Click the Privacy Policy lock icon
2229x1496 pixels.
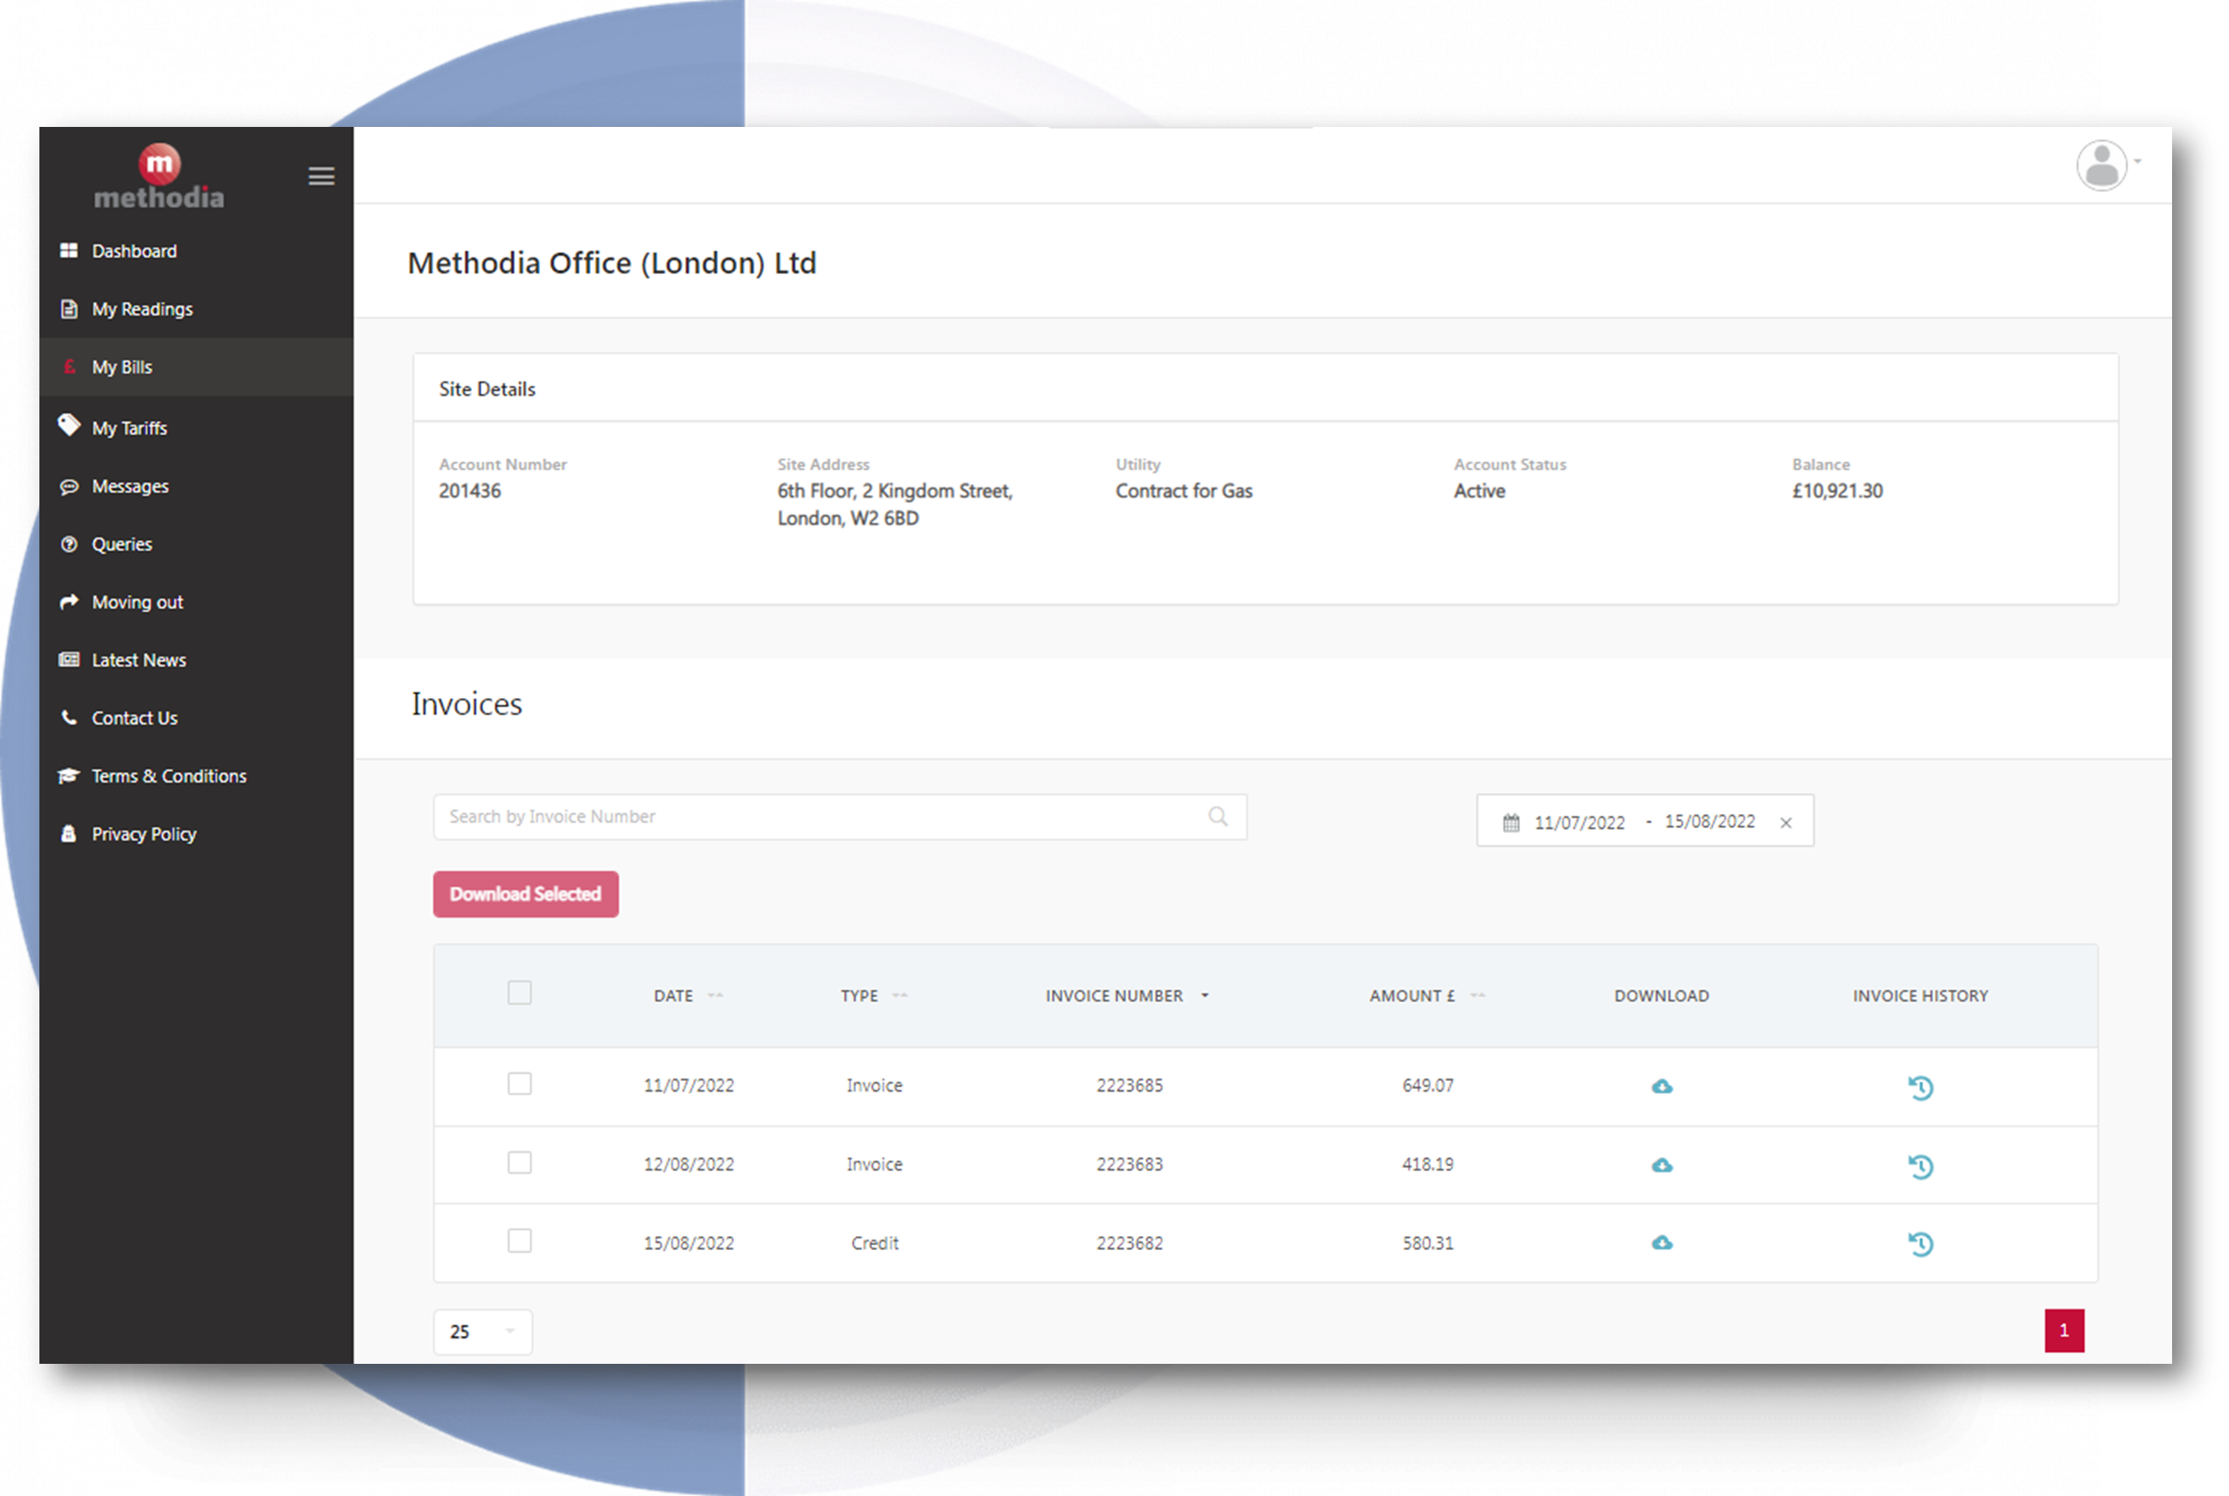click(68, 834)
